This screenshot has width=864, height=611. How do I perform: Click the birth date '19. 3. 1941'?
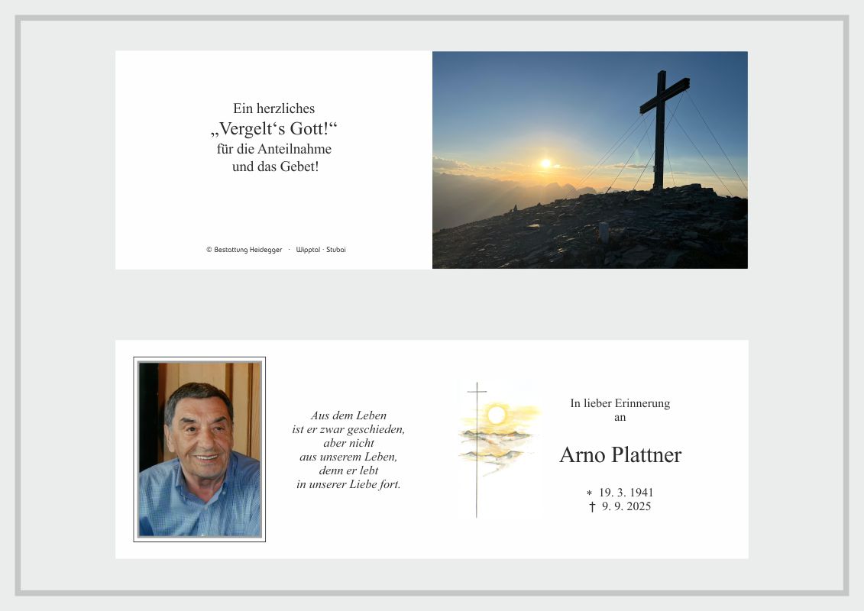pyautogui.click(x=626, y=493)
